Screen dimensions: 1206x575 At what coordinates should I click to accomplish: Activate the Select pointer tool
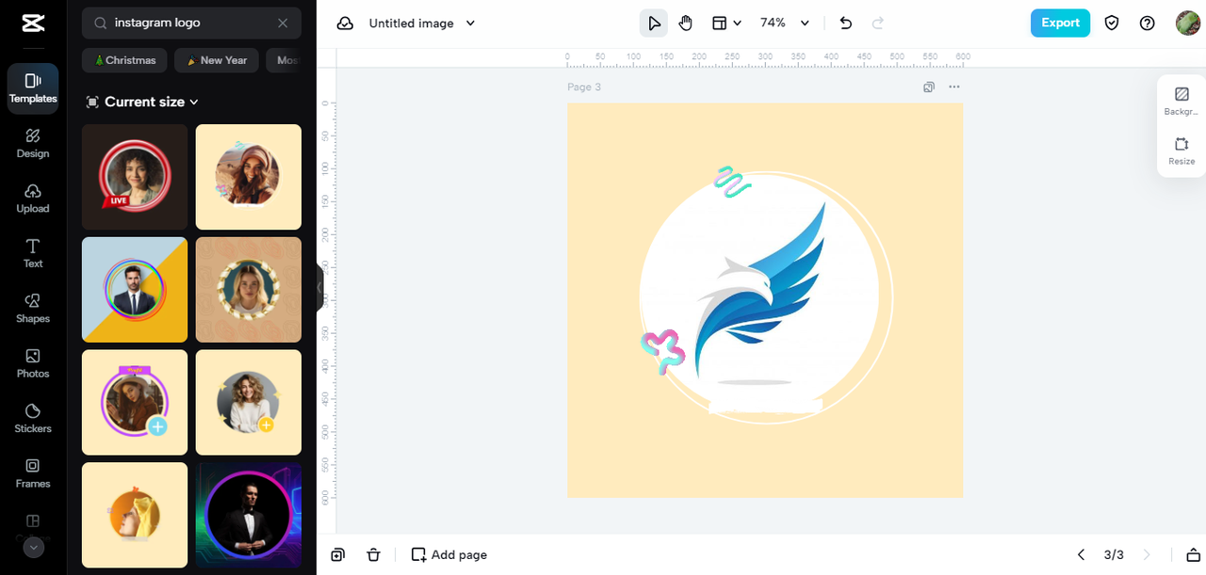point(654,23)
